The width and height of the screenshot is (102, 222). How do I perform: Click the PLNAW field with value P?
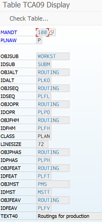point(39,40)
